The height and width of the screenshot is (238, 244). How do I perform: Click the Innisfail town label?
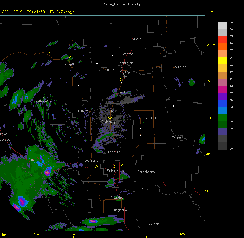pyautogui.click(x=118, y=92)
